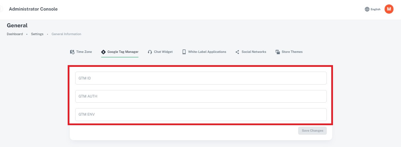This screenshot has height=147, width=401.
Task: Click the diamond icon beside Google Tag Manager
Action: click(103, 52)
